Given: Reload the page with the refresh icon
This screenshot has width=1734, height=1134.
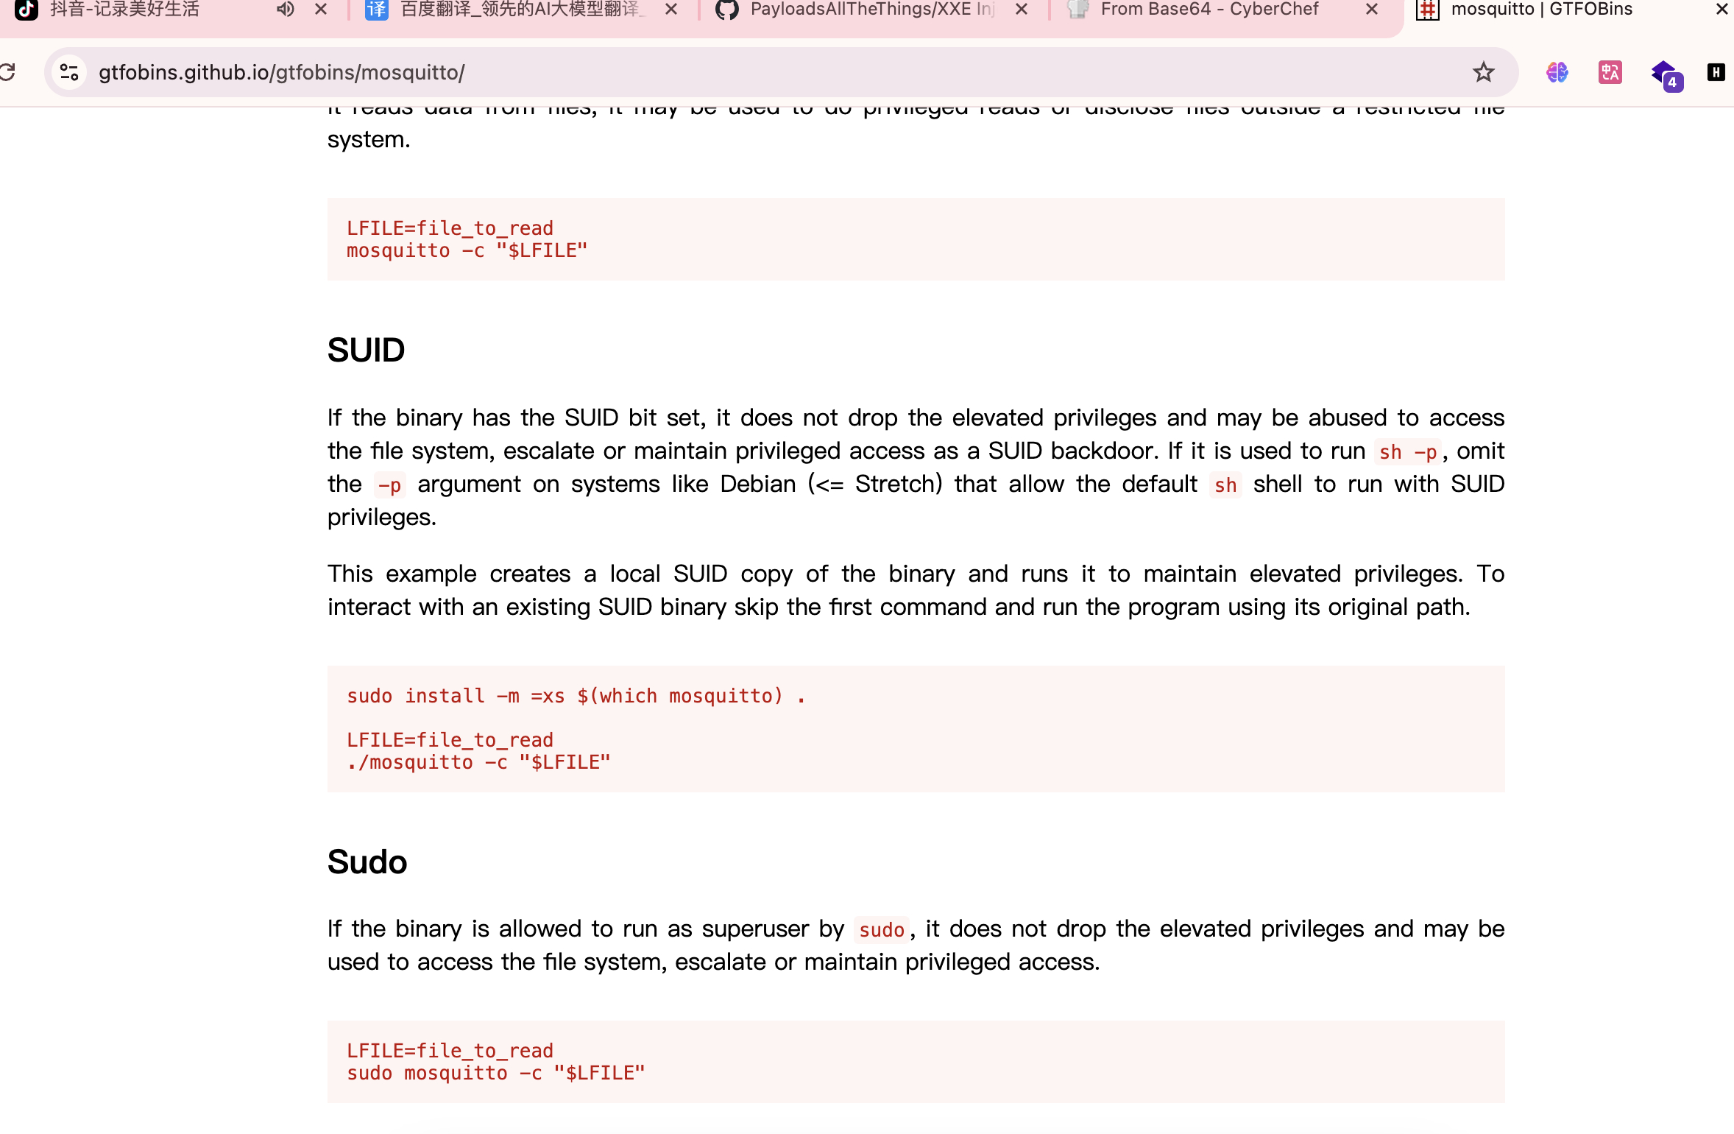Looking at the screenshot, I should (7, 72).
